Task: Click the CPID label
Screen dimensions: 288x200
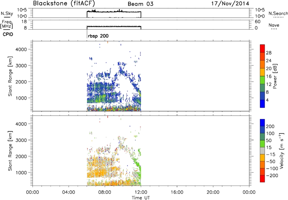Action: [x=8, y=34]
